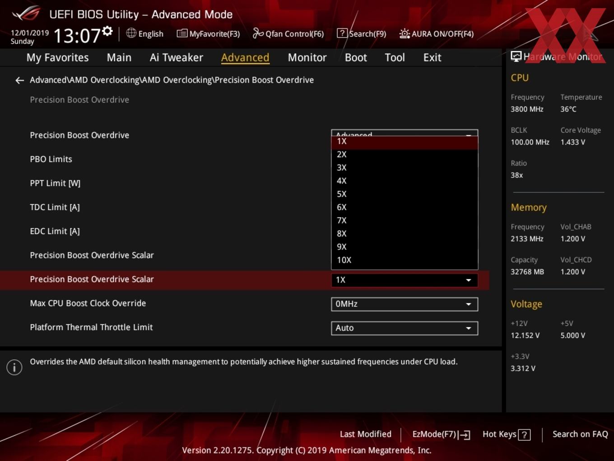Open the Precision Boost Overdrive Advanced dropdown
Image resolution: width=614 pixels, height=461 pixels.
[x=405, y=133]
